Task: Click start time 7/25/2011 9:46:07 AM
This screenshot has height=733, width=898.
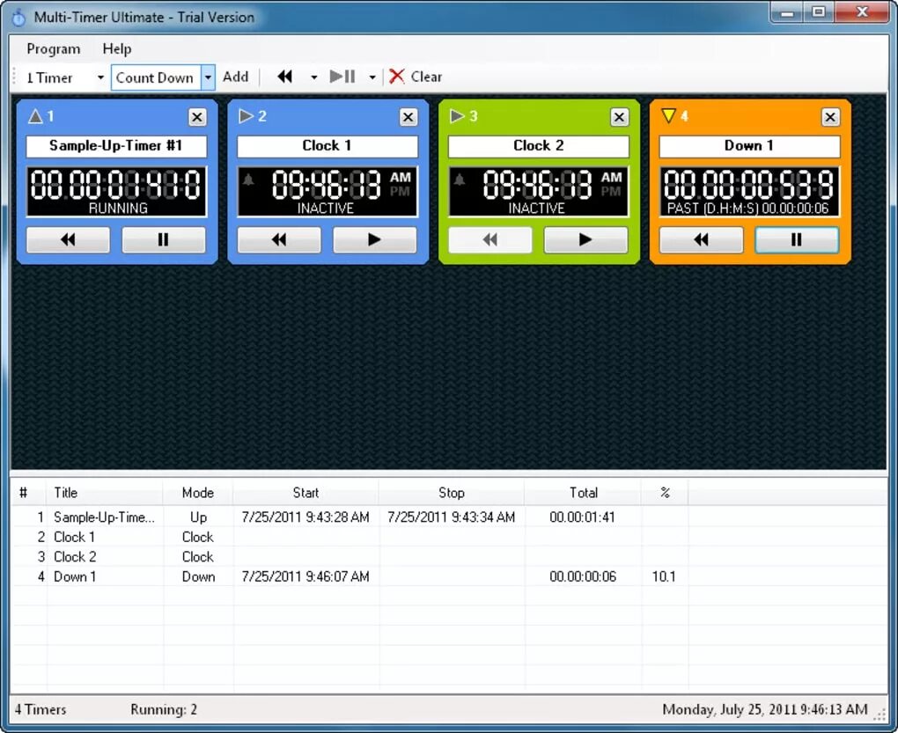Action: coord(305,576)
